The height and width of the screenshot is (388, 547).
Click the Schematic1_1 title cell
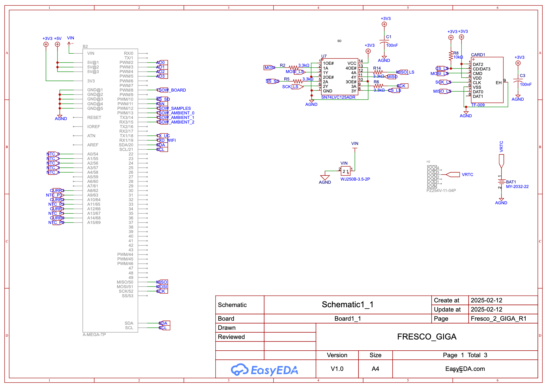[x=348, y=305]
